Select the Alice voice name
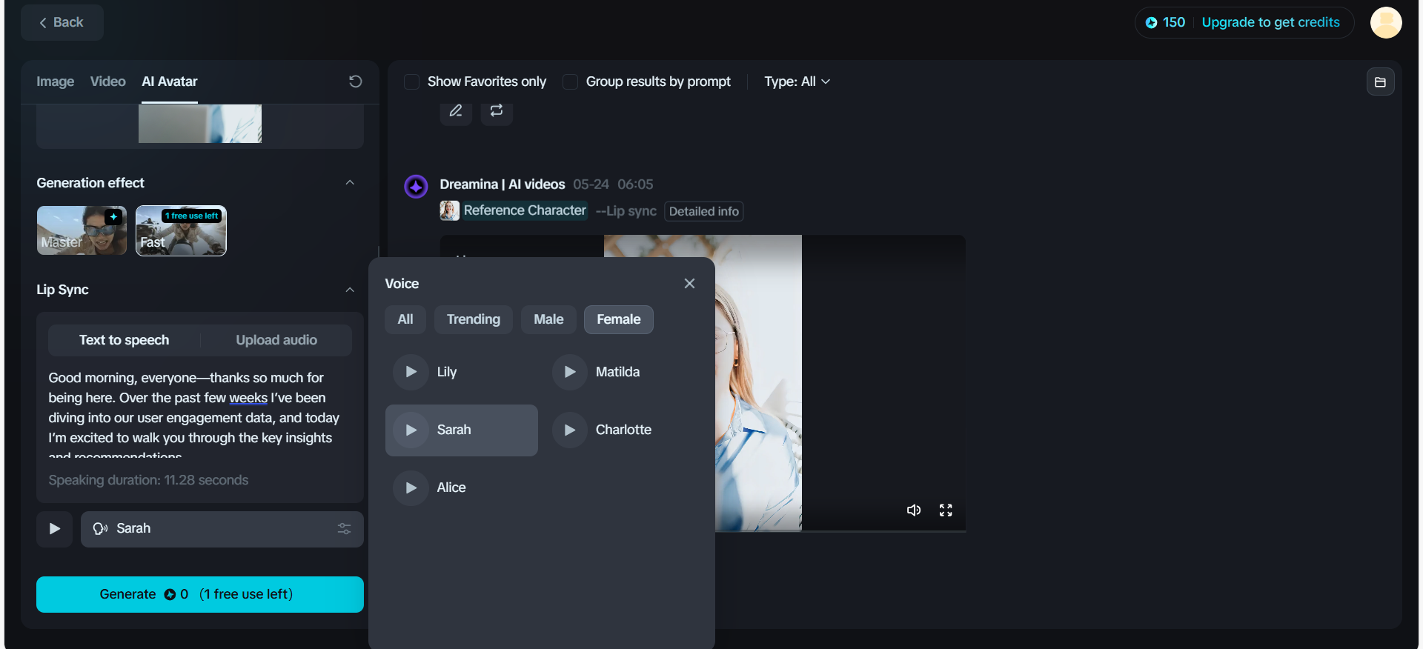This screenshot has width=1423, height=649. (x=451, y=487)
